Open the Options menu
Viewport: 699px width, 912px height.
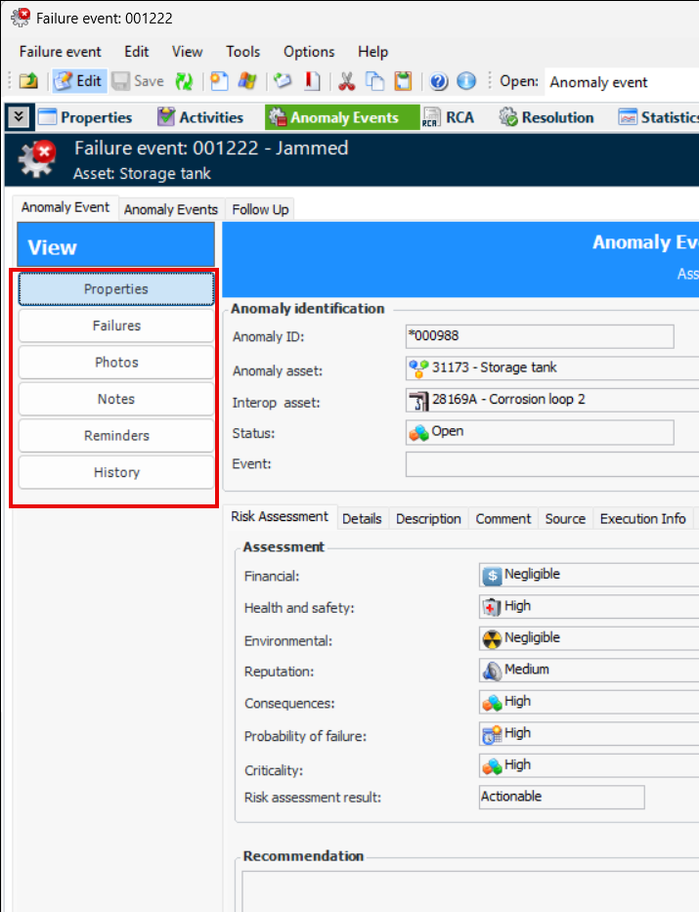pos(309,52)
